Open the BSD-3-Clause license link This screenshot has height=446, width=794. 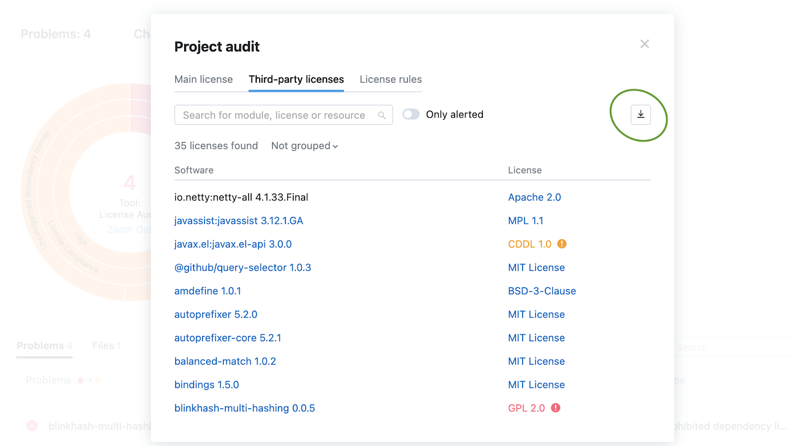point(542,291)
